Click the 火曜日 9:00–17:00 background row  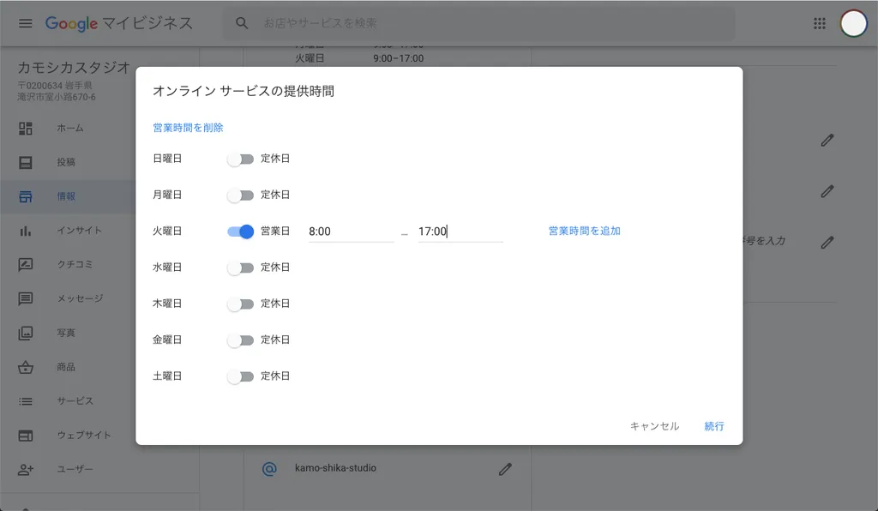click(x=359, y=58)
